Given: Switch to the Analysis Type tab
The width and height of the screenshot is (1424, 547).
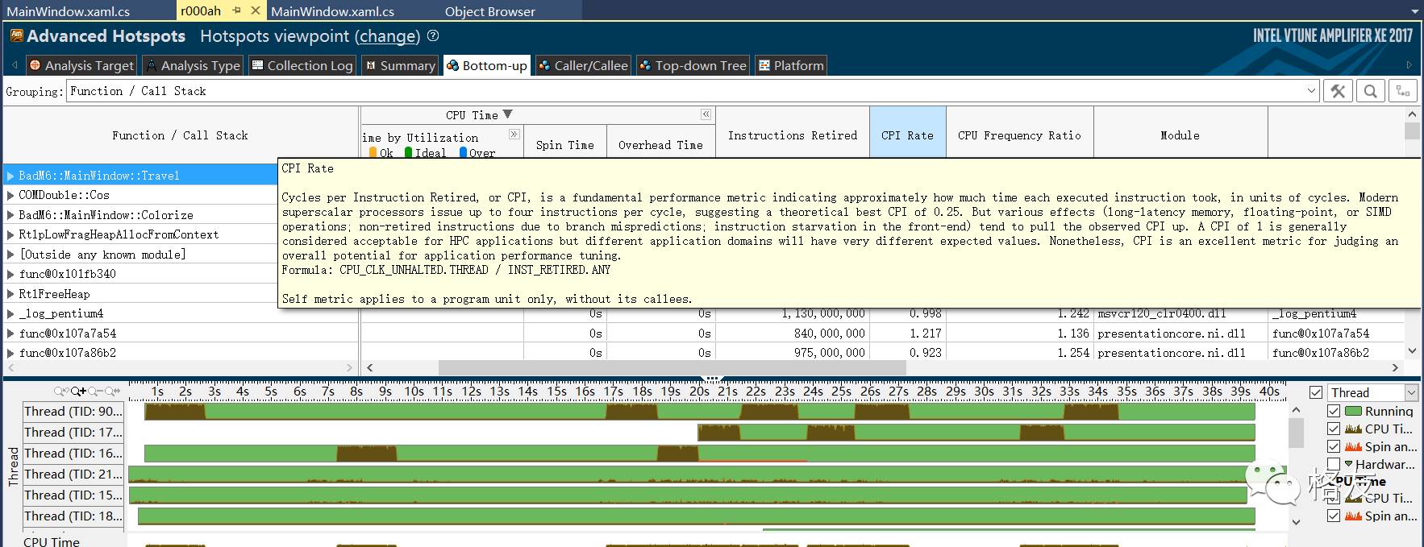Looking at the screenshot, I should [x=193, y=65].
